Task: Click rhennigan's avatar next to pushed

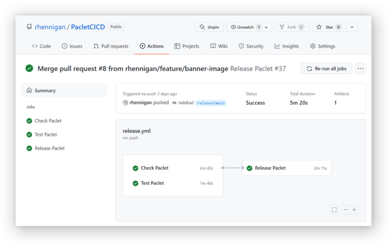Action: [125, 103]
